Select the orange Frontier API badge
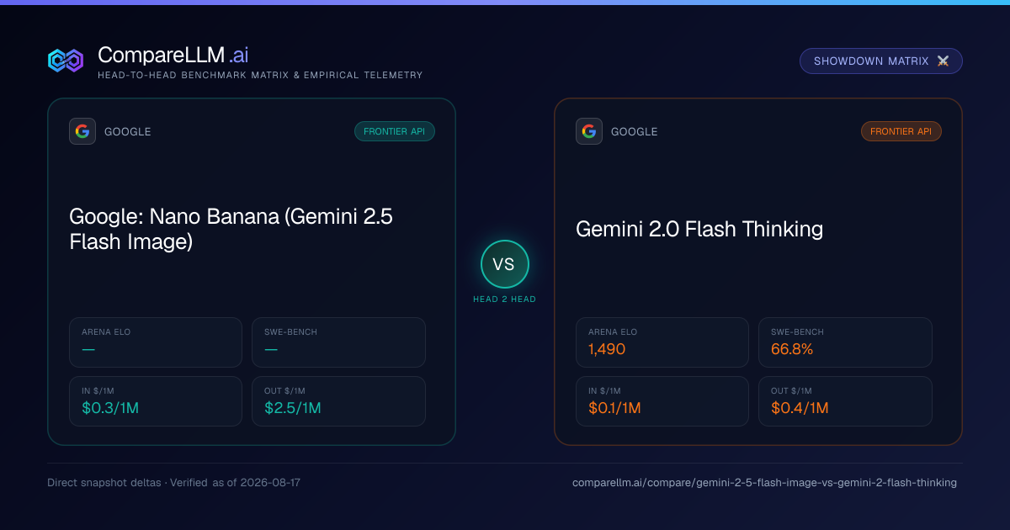The image size is (1010, 530). [x=901, y=131]
